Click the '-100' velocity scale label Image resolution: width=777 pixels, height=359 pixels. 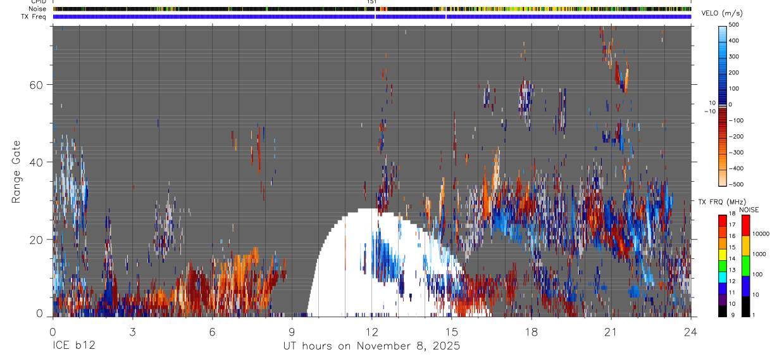(735, 120)
